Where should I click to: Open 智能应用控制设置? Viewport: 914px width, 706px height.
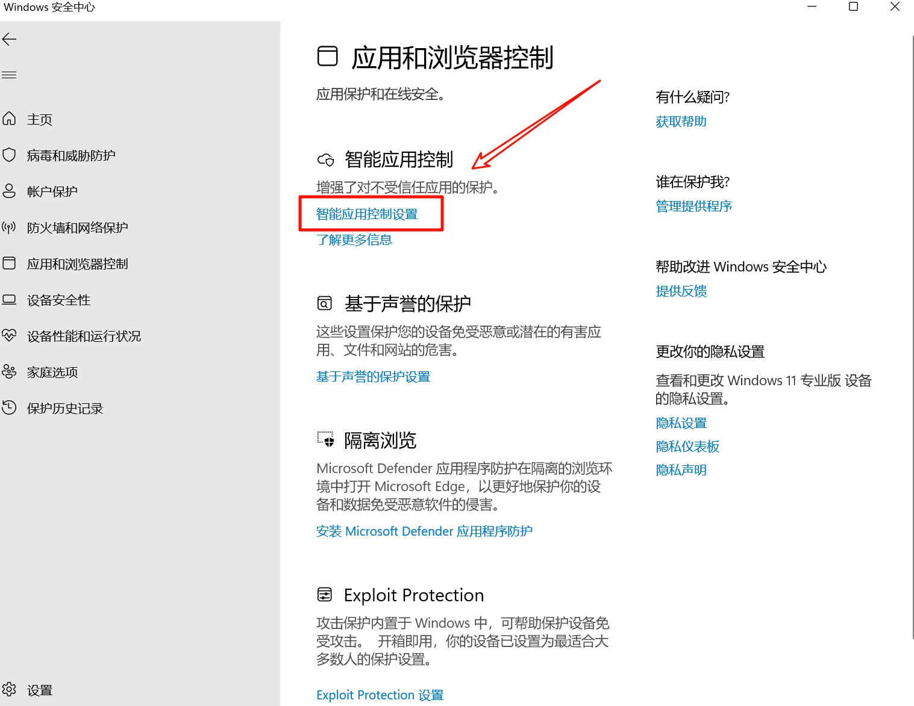tap(367, 214)
